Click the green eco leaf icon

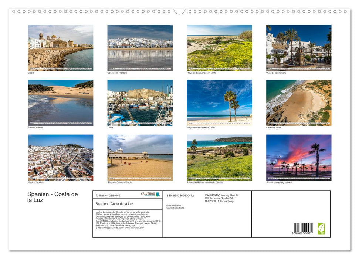321,229
